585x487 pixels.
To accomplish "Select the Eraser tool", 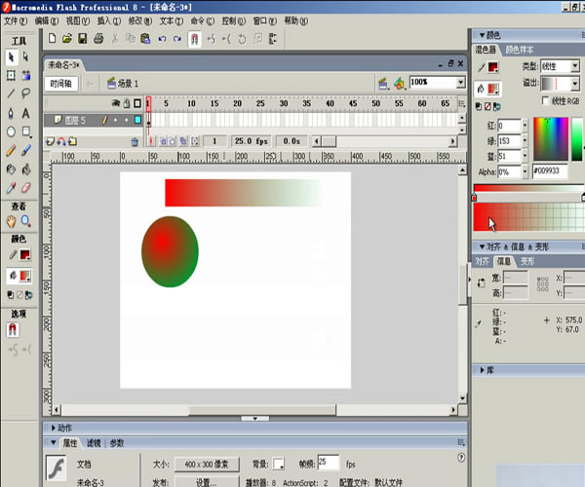I will 26,187.
